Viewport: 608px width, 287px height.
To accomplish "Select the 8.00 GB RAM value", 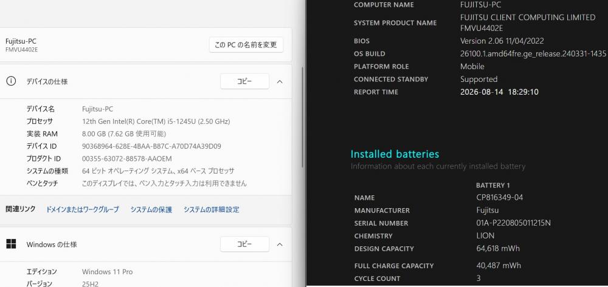I will [x=124, y=134].
